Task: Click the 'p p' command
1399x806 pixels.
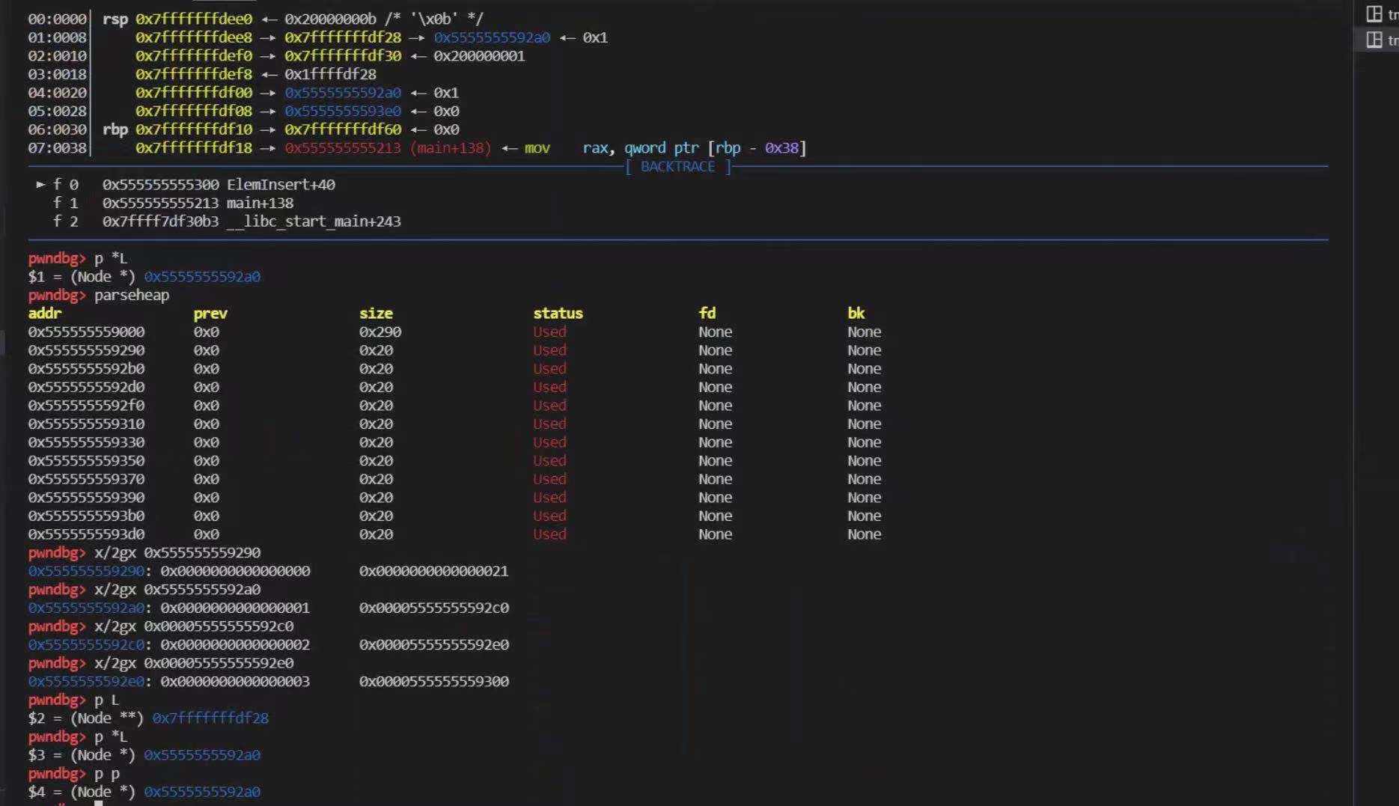Action: (x=107, y=774)
